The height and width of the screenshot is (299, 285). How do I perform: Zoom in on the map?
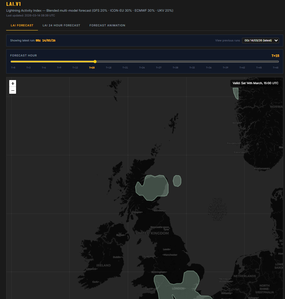(13, 83)
